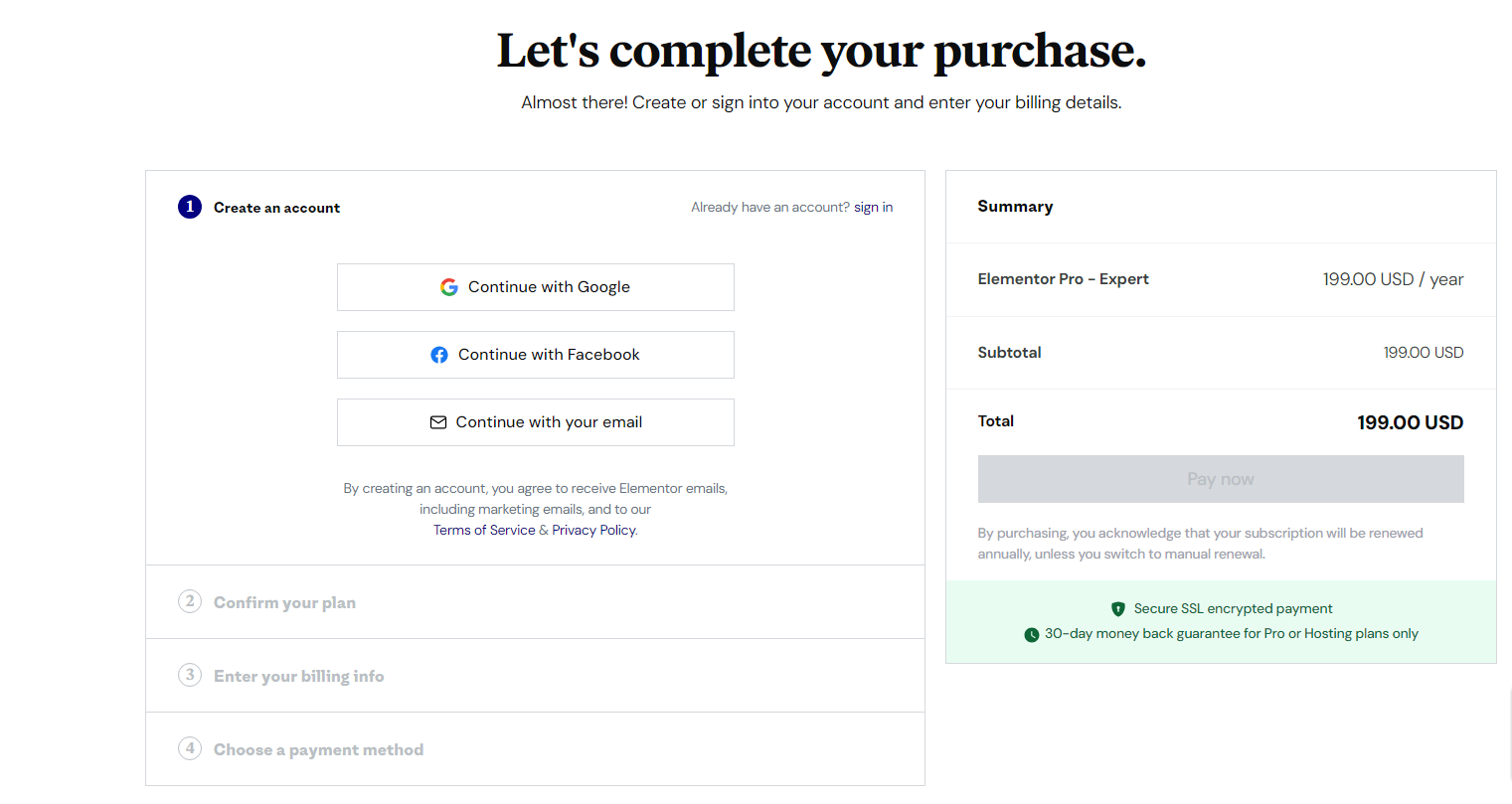Continue with your email button
This screenshot has height=804, width=1512.
(535, 422)
